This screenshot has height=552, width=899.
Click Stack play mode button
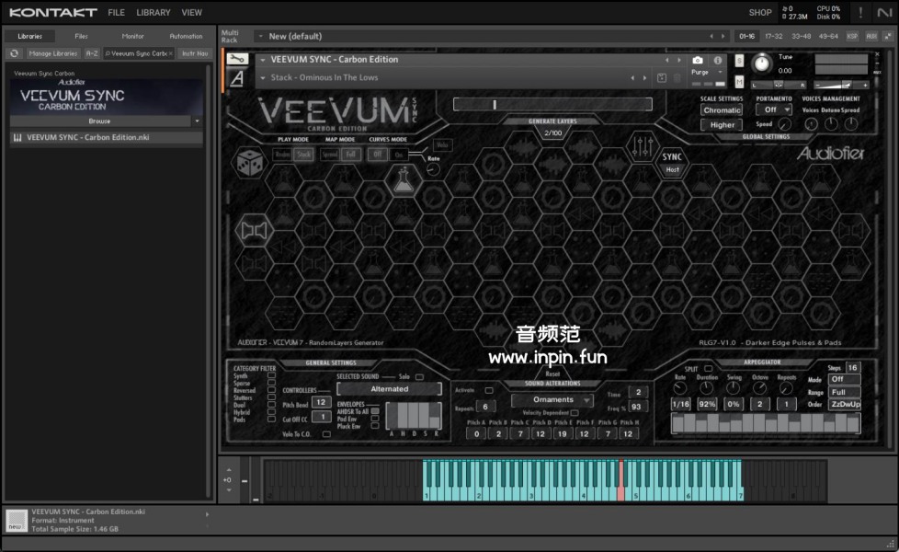pyautogui.click(x=303, y=155)
